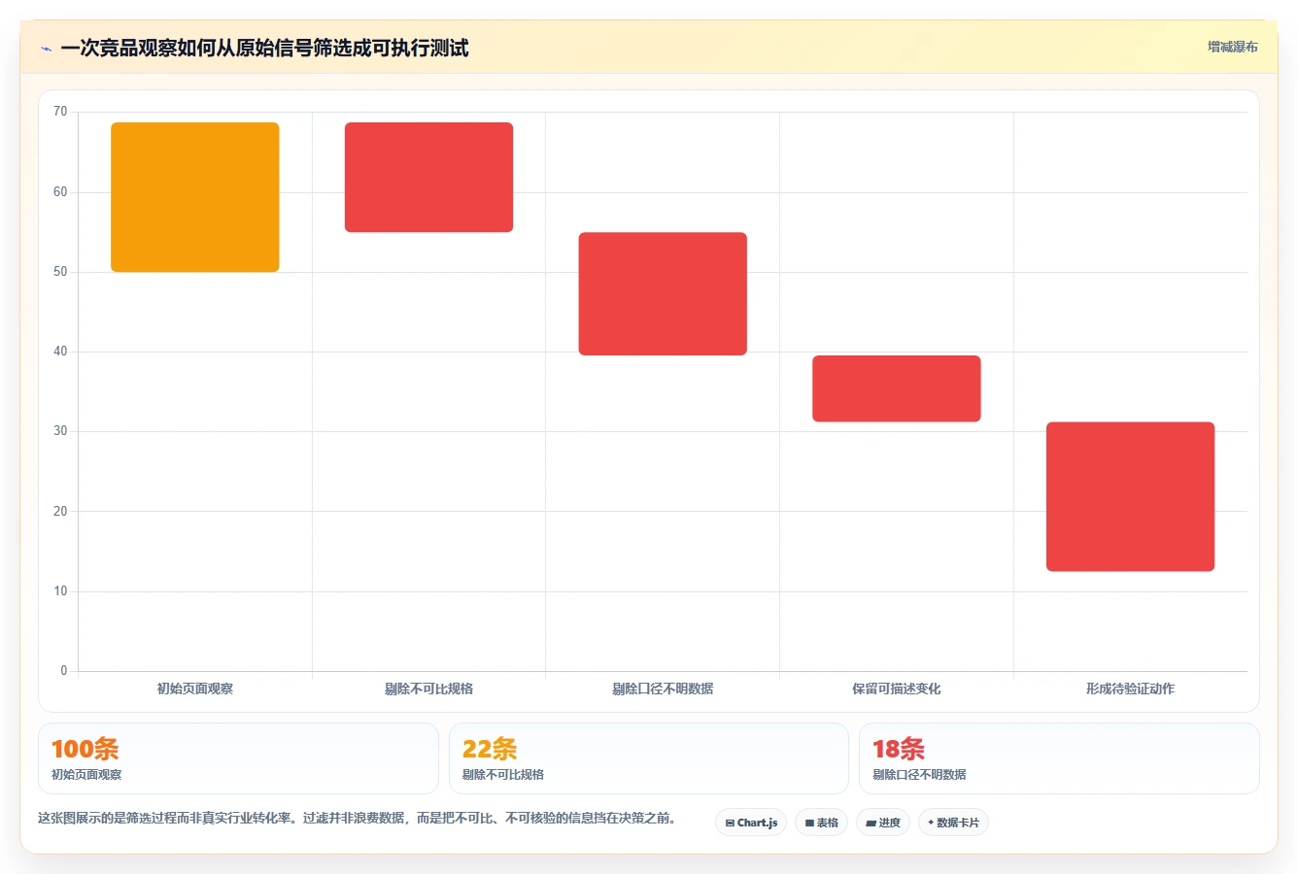The height and width of the screenshot is (874, 1298).
Task: Click the chart title 一次竞品观察如何从原始信号筛选成可执行测试
Action: [x=264, y=49]
